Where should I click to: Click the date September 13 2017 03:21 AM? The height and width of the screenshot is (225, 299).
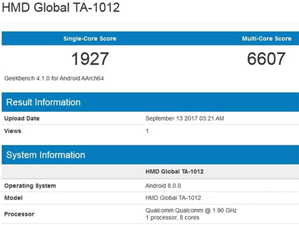(185, 119)
